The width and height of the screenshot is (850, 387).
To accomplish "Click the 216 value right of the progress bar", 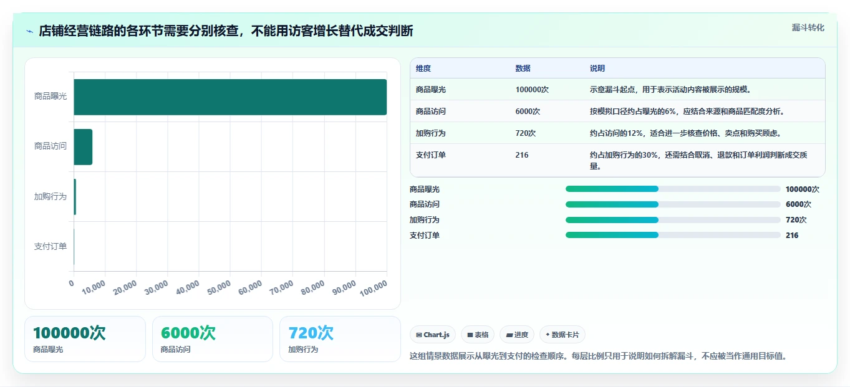I will (792, 236).
